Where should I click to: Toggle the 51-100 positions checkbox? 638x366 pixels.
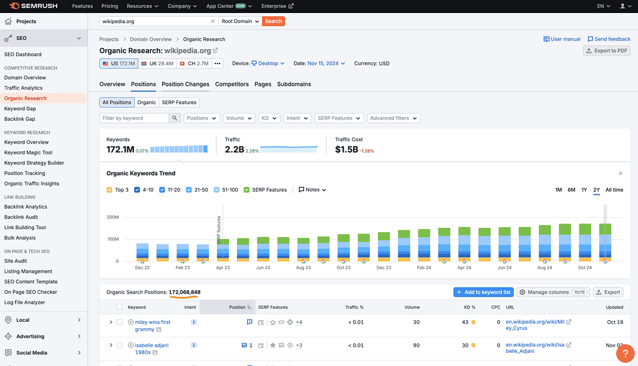coord(216,190)
